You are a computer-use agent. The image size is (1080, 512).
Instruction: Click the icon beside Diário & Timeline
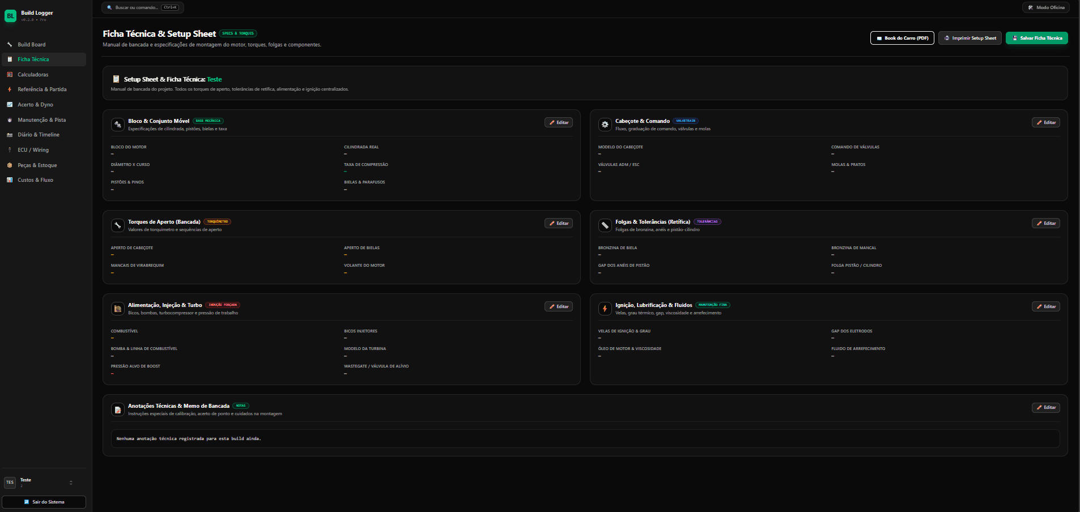(x=10, y=135)
